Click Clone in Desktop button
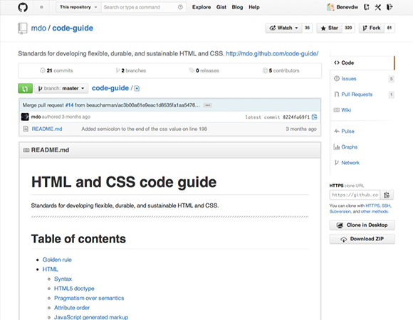 (362, 225)
